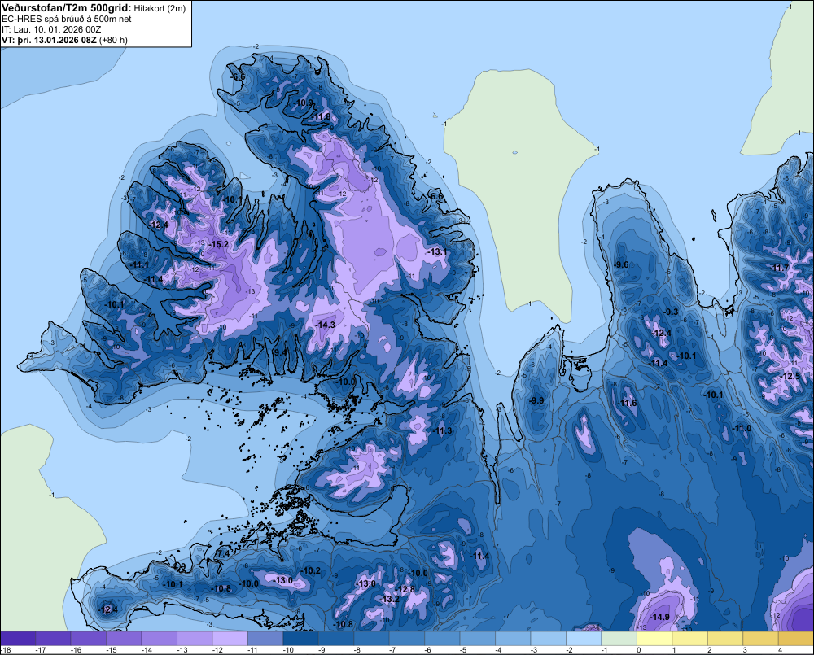The image size is (814, 655).
Task: Select the 'IT: Lau. 10. 01. 2026 00Z' line
Action: (51, 29)
